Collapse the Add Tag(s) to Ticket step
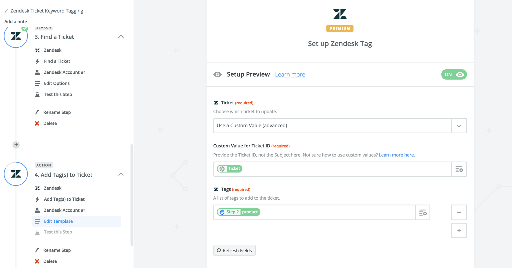 pos(121,174)
